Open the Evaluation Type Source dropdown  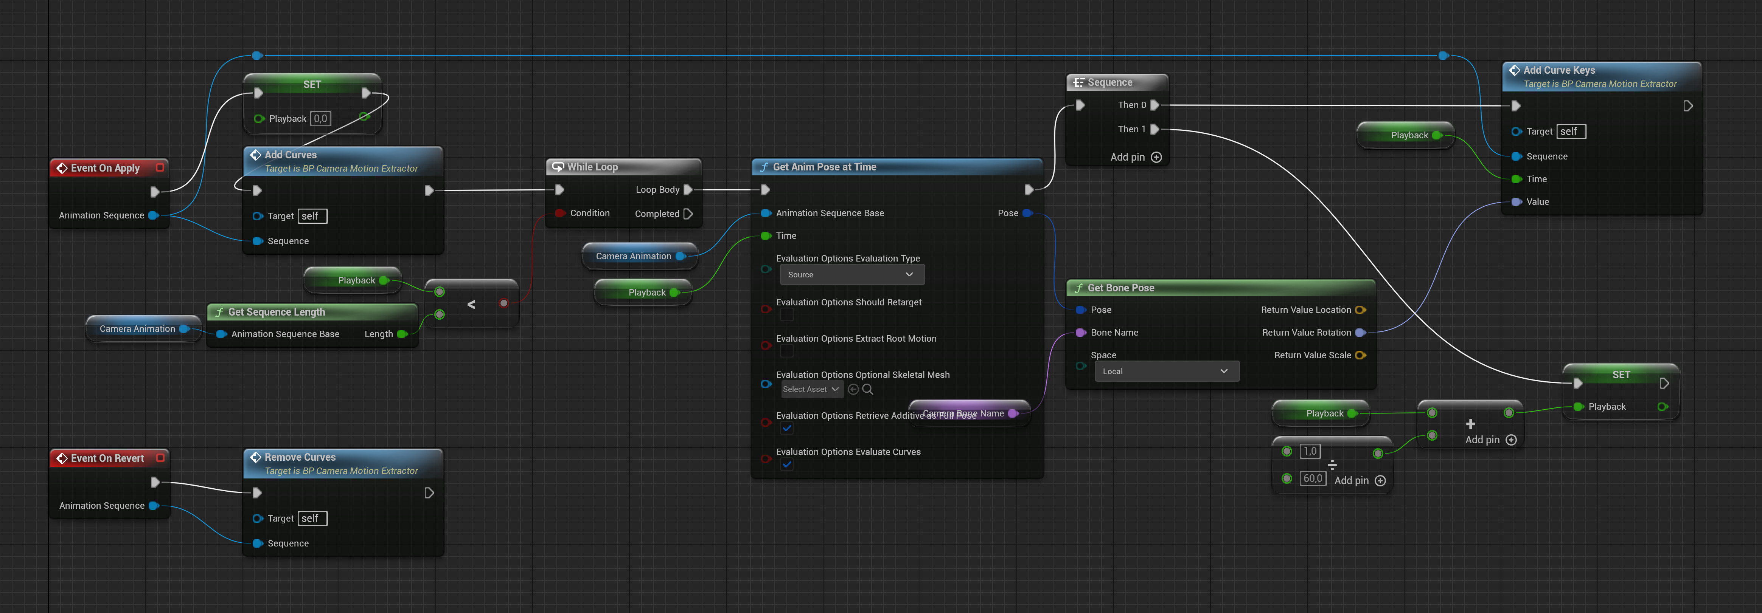tap(852, 275)
